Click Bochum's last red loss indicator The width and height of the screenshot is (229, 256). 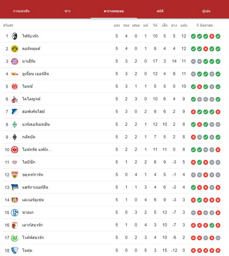[218, 250]
